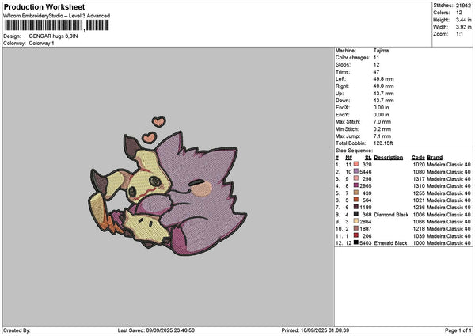Click the Height value '3.44 in'
475x336 pixels.
[463, 20]
